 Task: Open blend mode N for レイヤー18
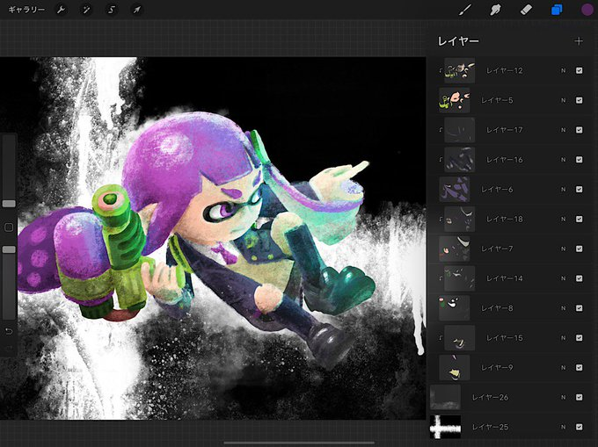click(564, 219)
